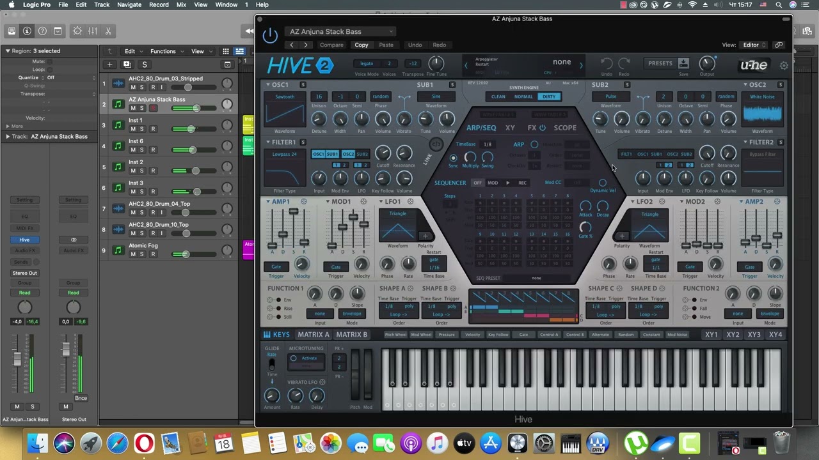
Task: Click the duplicate track icon
Action: pos(127,65)
